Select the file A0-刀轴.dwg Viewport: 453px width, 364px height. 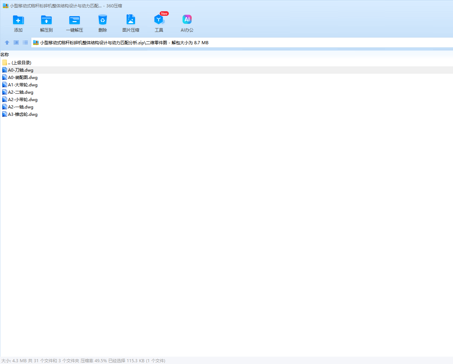point(226,70)
